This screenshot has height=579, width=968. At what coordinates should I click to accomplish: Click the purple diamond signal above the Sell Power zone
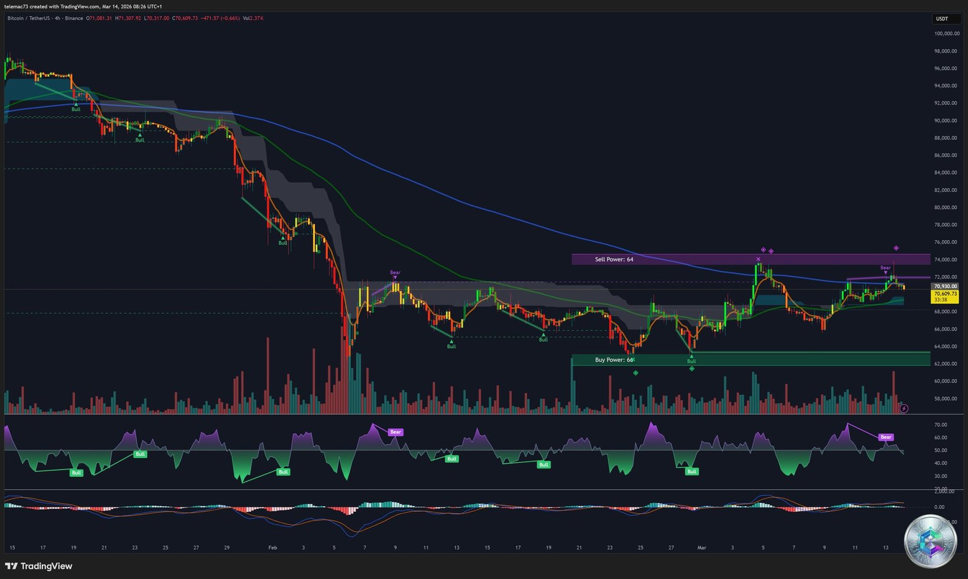[x=896, y=247]
